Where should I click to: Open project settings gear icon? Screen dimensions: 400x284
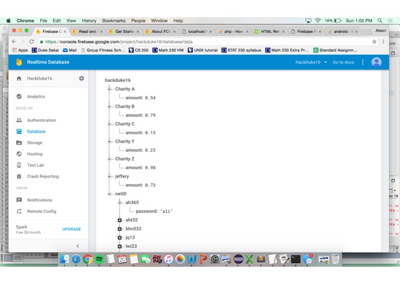point(81,78)
